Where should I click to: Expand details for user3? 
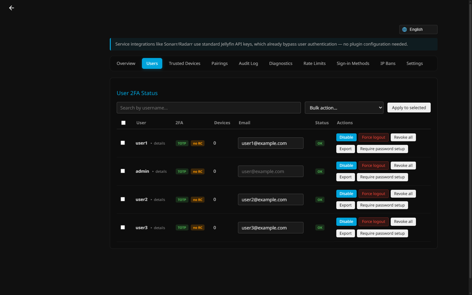(x=158, y=228)
